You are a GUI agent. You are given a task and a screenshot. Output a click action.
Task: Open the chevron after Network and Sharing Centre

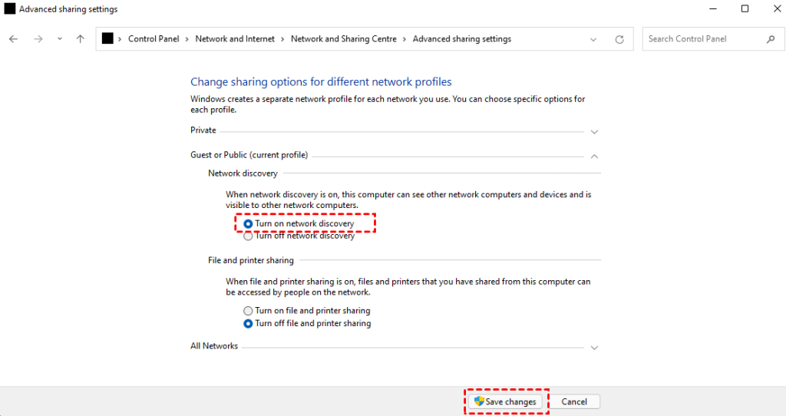point(405,39)
